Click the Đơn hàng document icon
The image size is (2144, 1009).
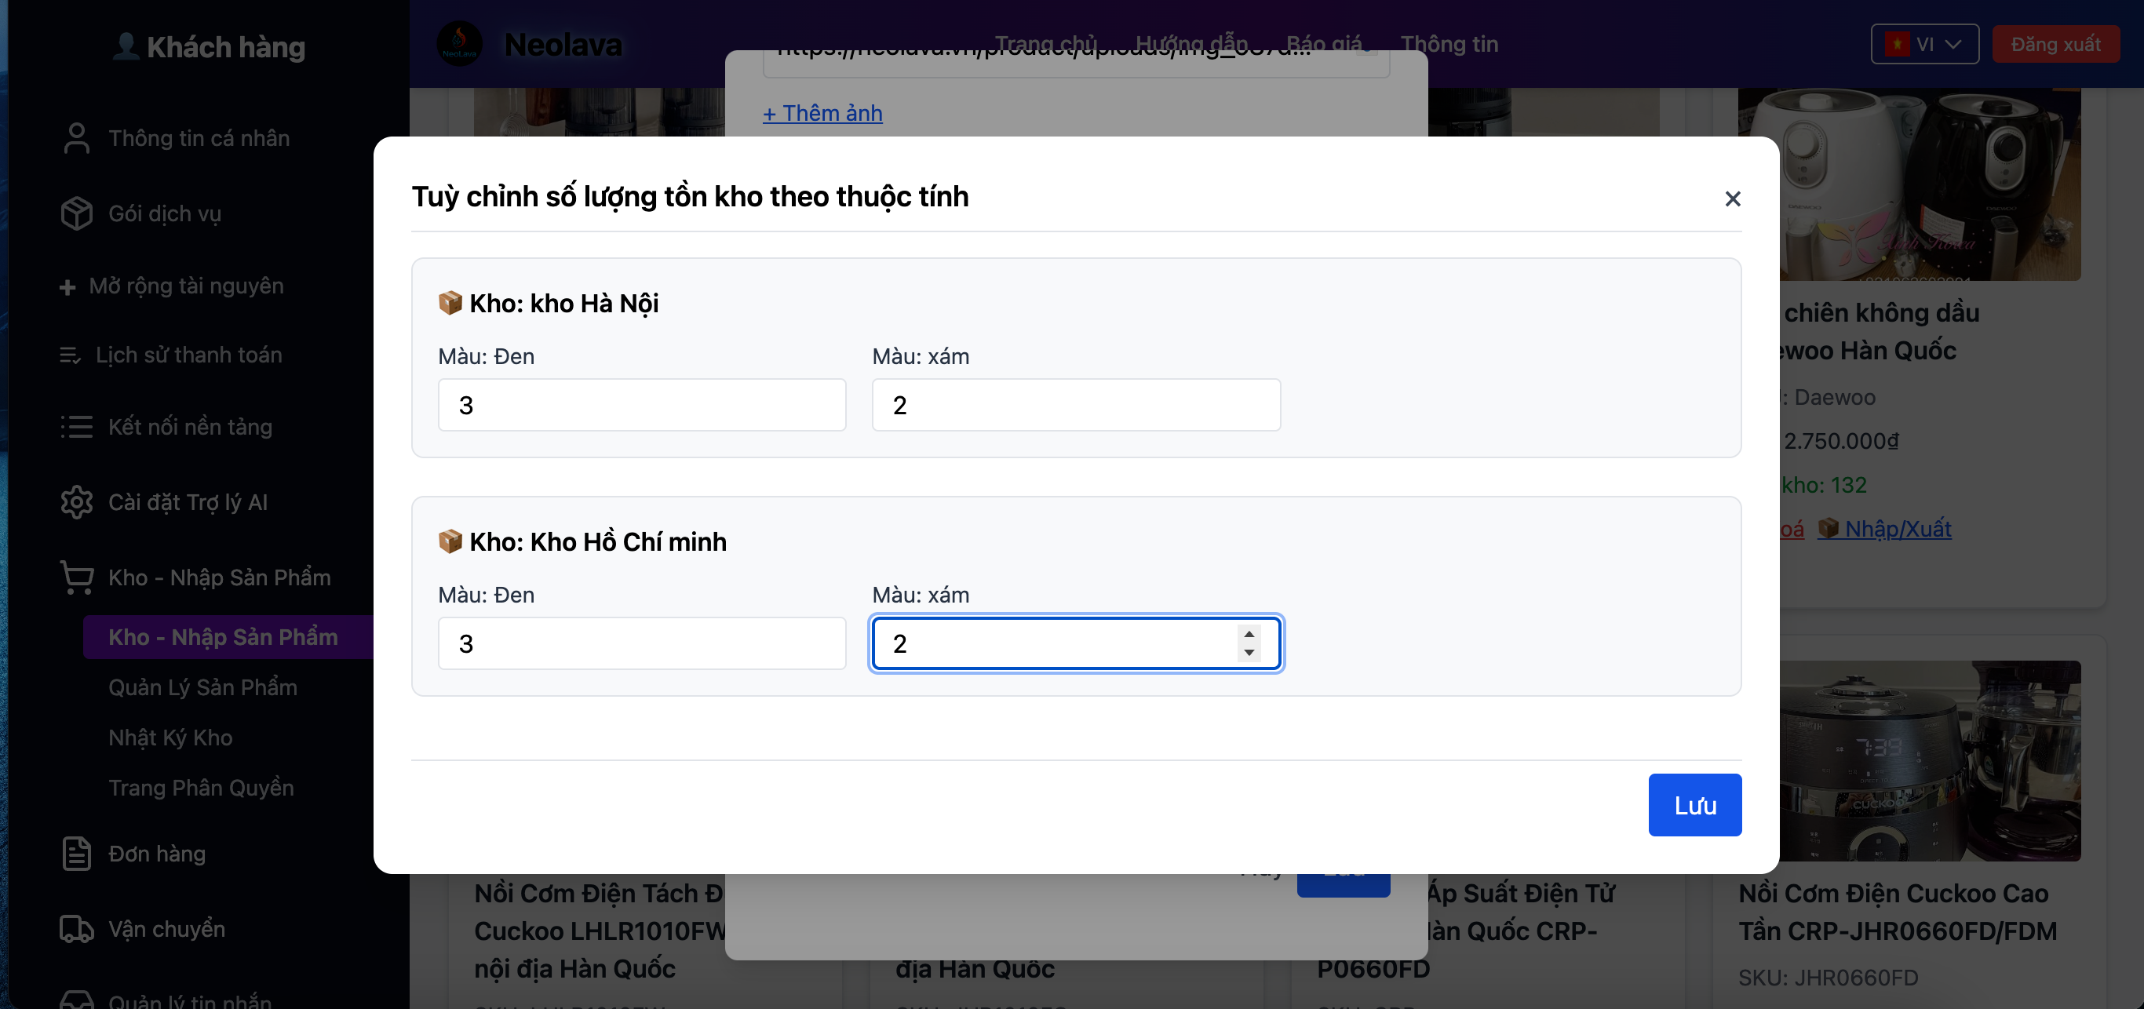[77, 854]
